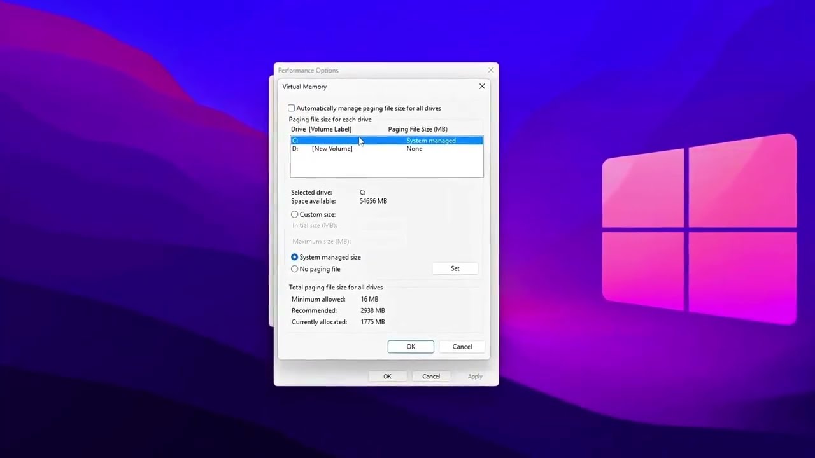Click Apply in Performance Options window
Image resolution: width=815 pixels, height=458 pixels.
pyautogui.click(x=475, y=377)
